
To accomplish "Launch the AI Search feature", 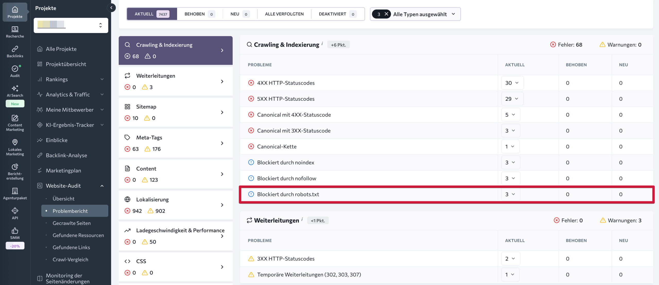I will coord(15,91).
